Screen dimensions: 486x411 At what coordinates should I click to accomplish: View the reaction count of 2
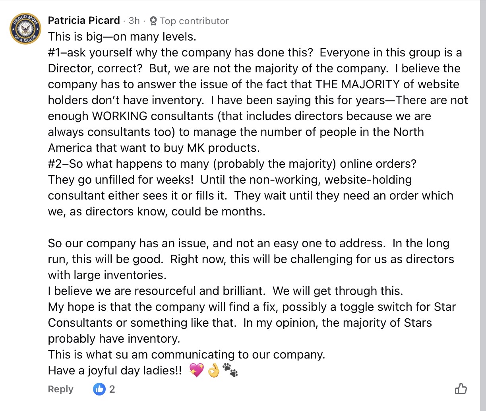[x=112, y=389]
